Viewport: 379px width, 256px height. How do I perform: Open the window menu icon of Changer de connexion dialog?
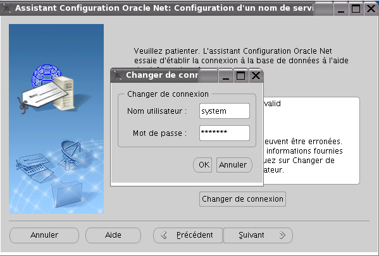[118, 75]
